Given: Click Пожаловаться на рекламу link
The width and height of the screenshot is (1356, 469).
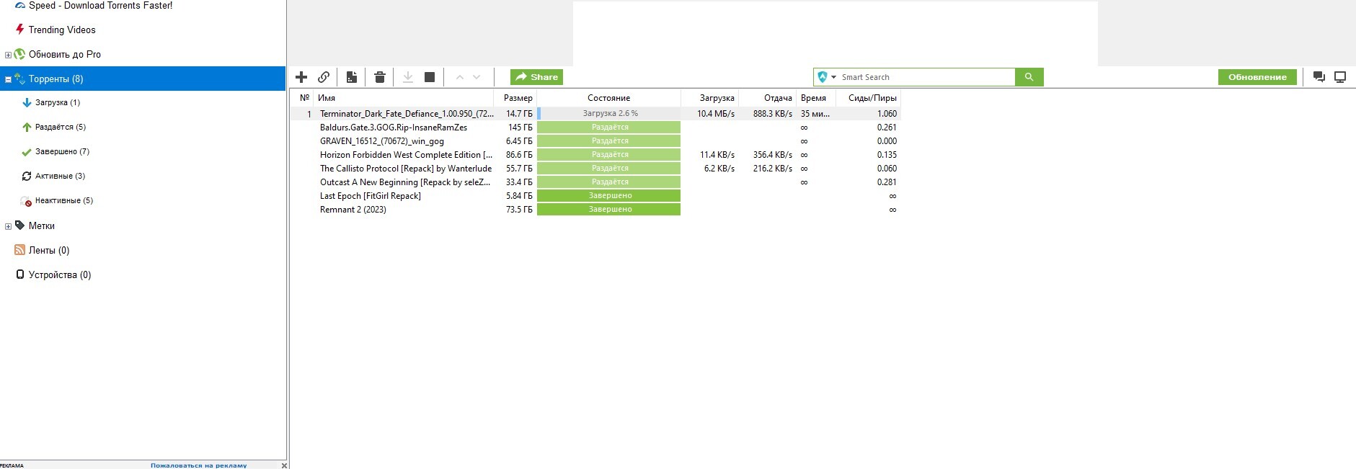Looking at the screenshot, I should [x=198, y=465].
